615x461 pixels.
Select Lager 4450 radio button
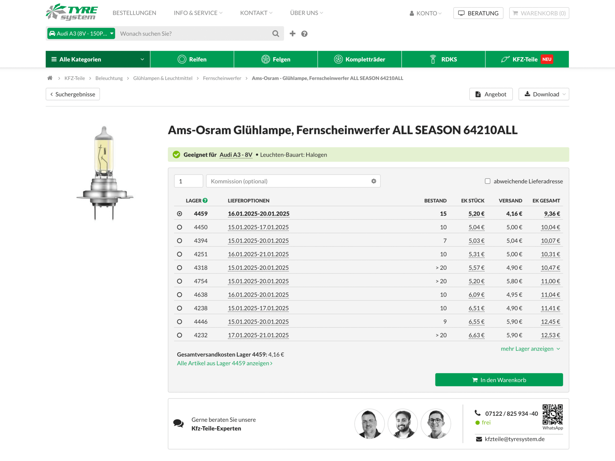[180, 227]
